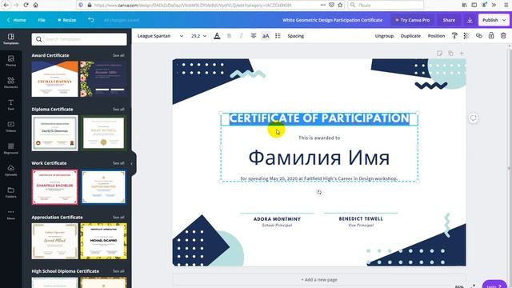Viewport: 512px width, 288px height.
Task: Open the Position menu
Action: point(436,36)
